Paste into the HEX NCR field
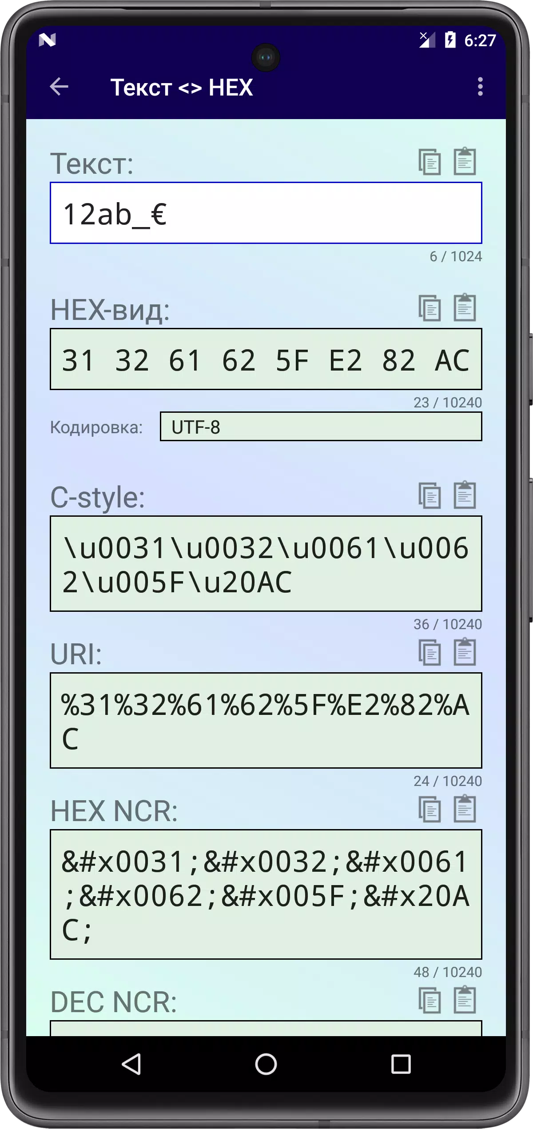 coord(465,808)
